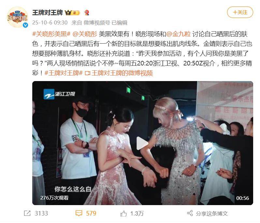Open 王牌对王牌的微博视频 link

click(x=119, y=73)
